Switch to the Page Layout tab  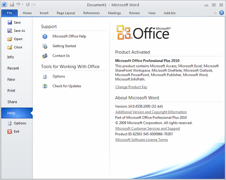[x=66, y=13]
